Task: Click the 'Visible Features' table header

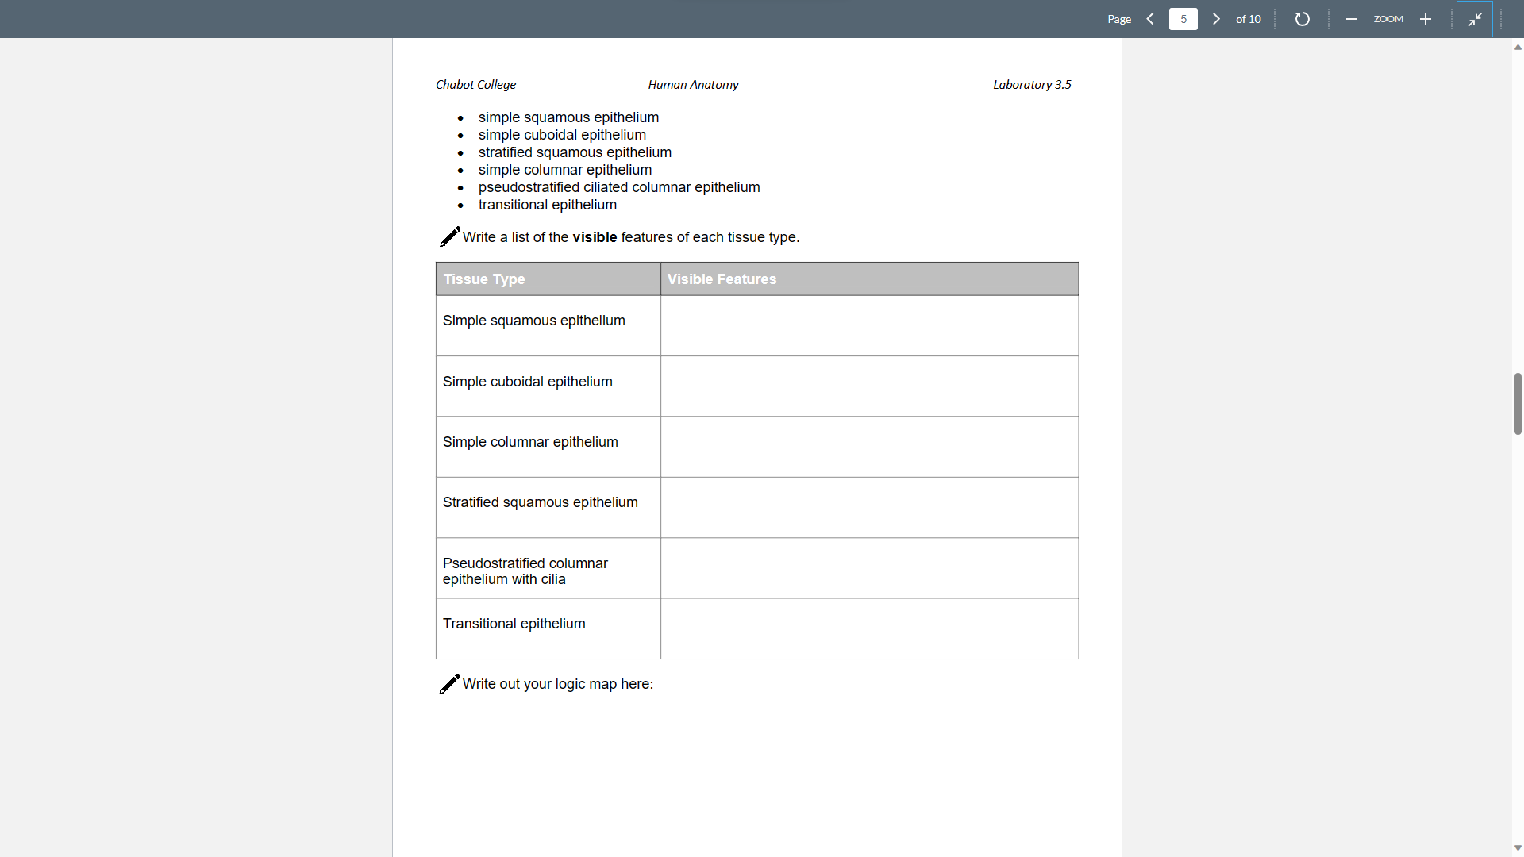Action: click(722, 279)
